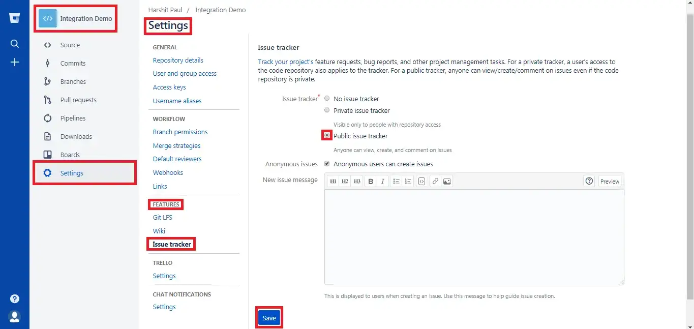Add a bulleted list in the editor

(396, 182)
